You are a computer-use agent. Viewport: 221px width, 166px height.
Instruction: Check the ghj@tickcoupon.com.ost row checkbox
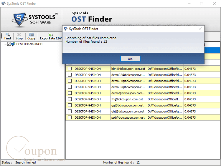[x=70, y=111]
